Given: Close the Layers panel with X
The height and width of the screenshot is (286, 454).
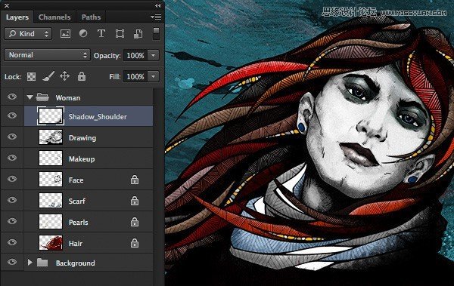Looking at the screenshot, I should [x=7, y=5].
